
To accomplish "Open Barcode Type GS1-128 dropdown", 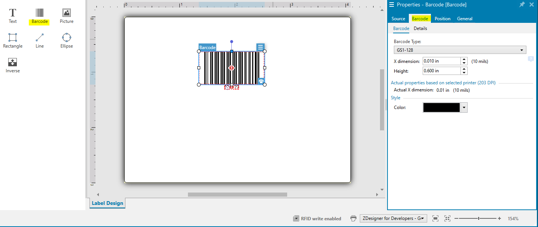I will click(x=460, y=50).
